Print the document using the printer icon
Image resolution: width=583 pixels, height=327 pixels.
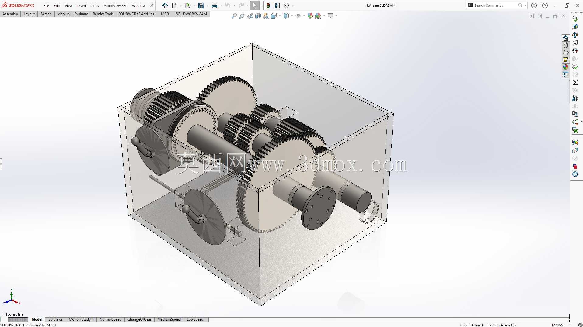coord(215,5)
